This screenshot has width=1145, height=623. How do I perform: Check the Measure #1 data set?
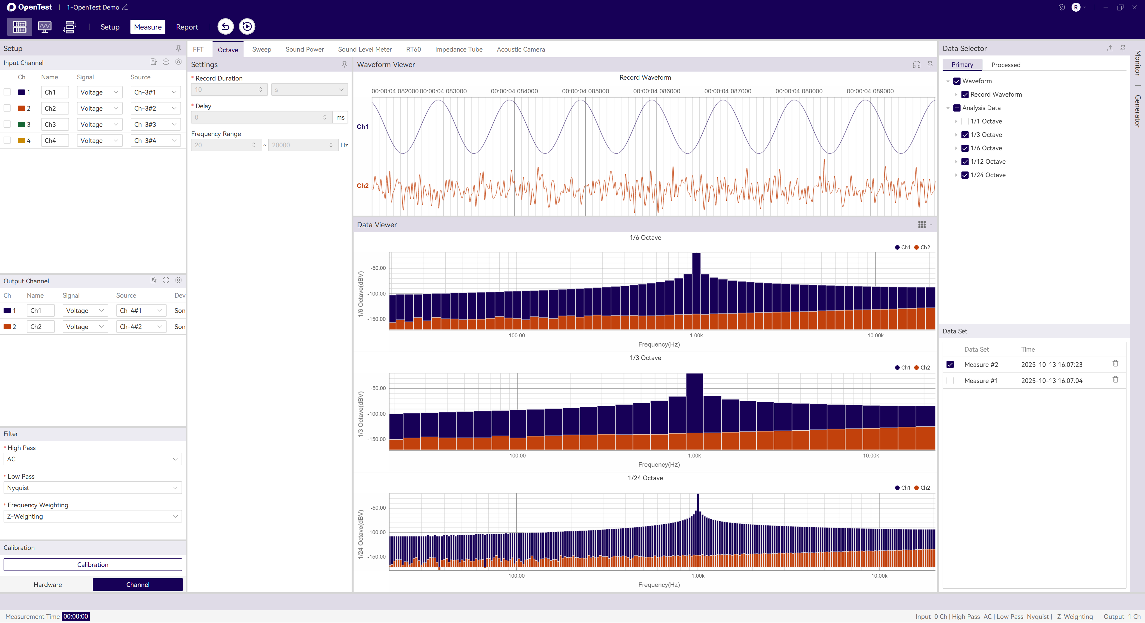coord(950,381)
